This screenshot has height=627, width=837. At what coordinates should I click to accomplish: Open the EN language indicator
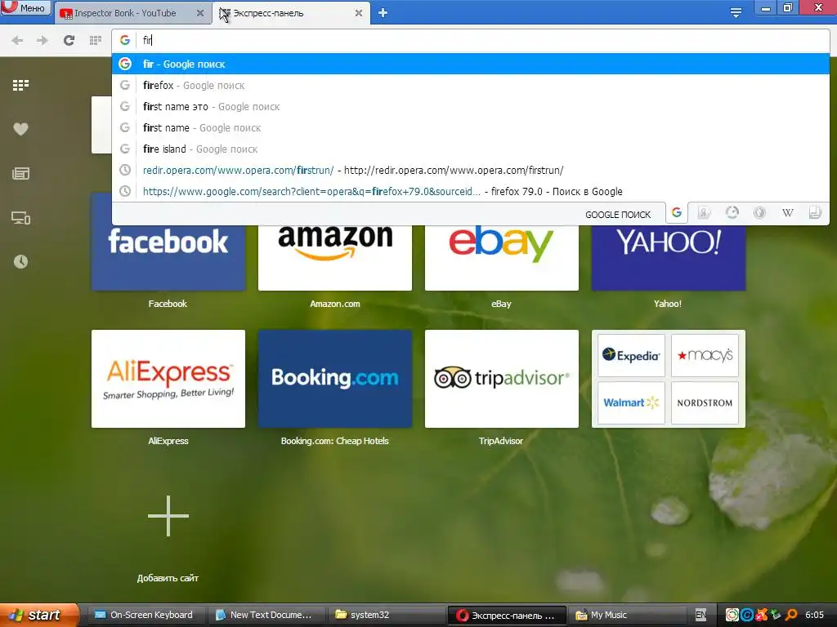click(700, 615)
